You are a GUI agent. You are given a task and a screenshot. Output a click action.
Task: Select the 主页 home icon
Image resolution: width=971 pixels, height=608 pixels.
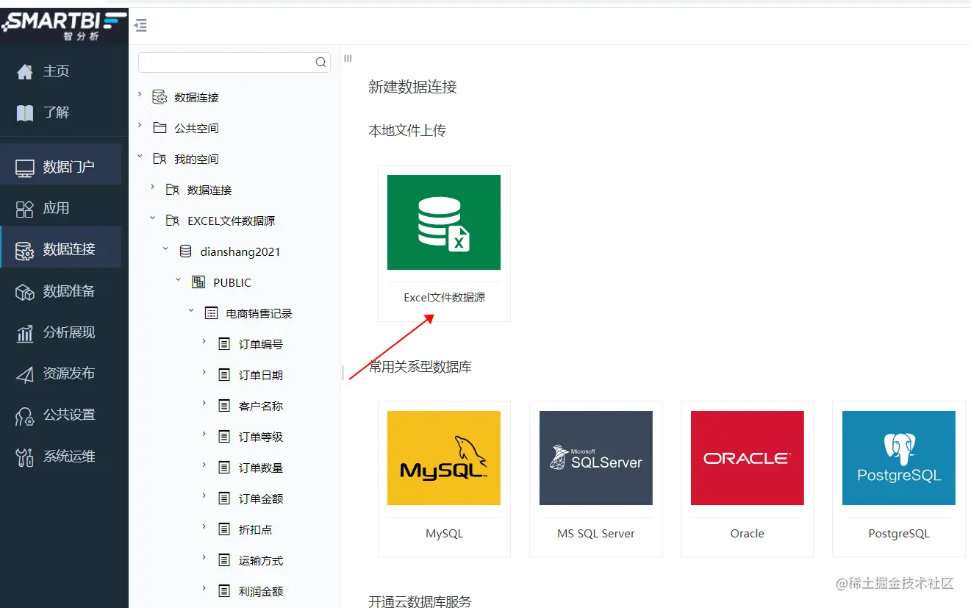(25, 71)
